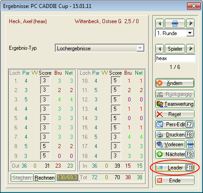The height and width of the screenshot is (193, 203).
Task: Click score field for hole 15
Action: [x=116, y=127]
